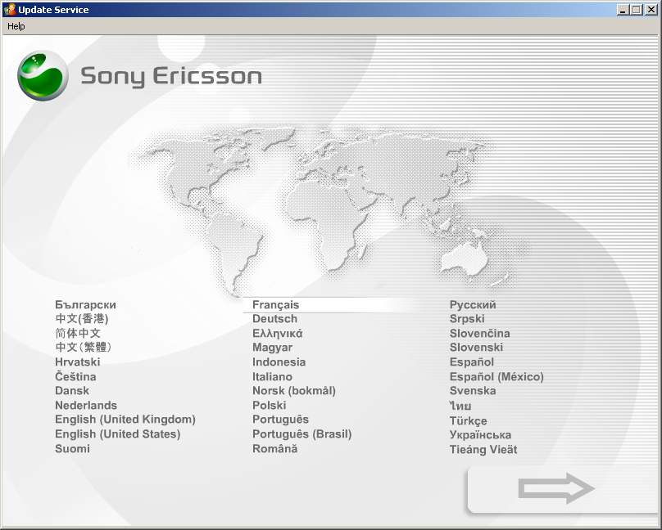This screenshot has width=662, height=530.
Task: Select Indonesia language
Action: [x=279, y=362]
